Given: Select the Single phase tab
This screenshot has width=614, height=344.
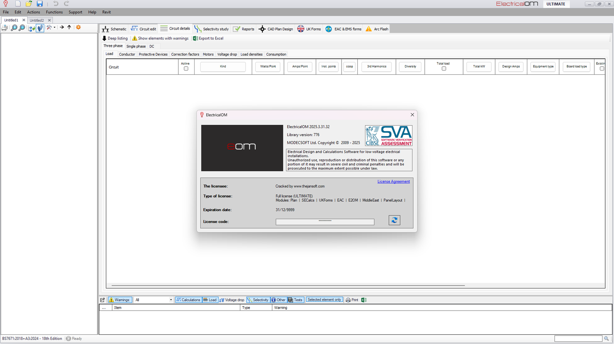Looking at the screenshot, I should [x=136, y=46].
